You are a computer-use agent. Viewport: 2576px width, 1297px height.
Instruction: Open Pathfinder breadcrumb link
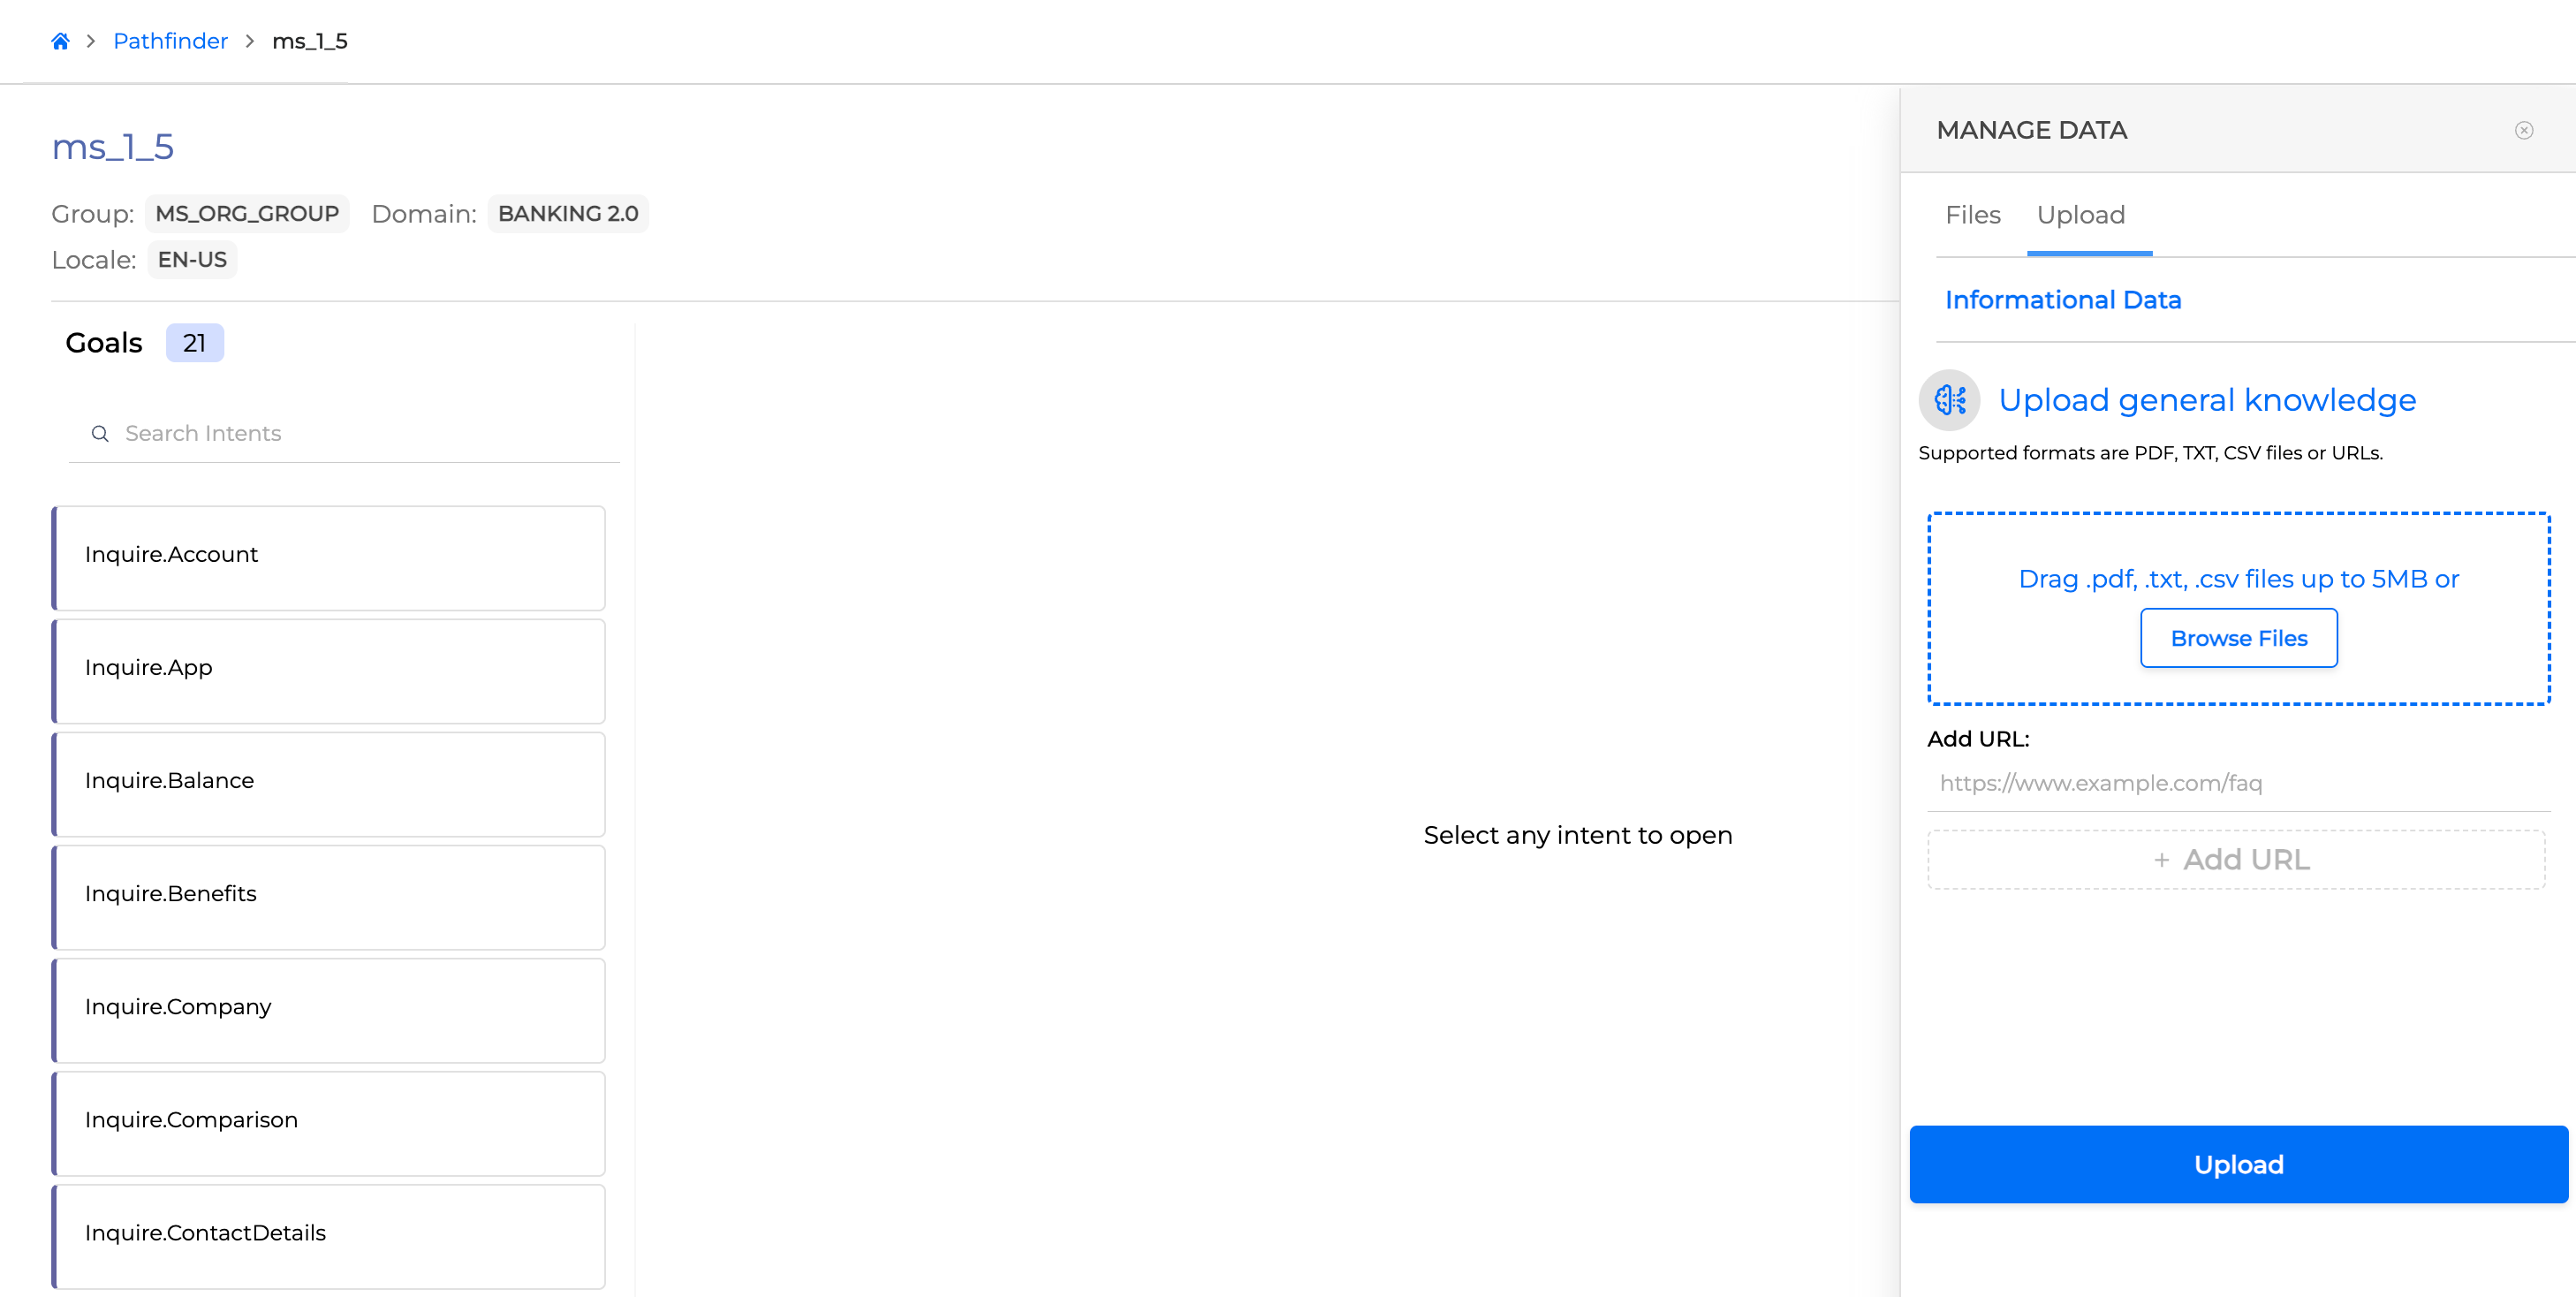click(170, 41)
